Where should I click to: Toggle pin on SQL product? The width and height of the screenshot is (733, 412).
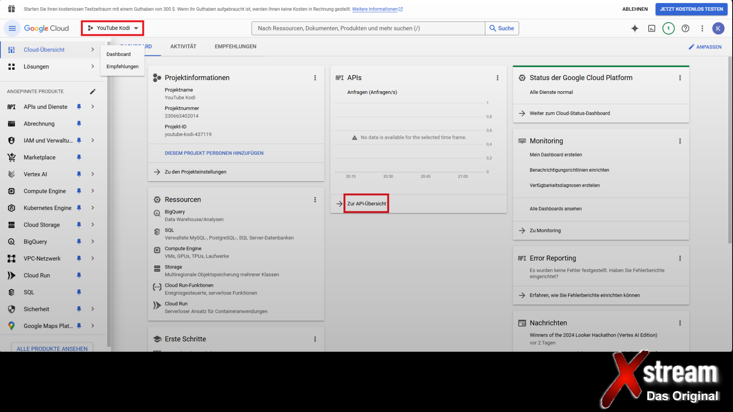point(79,292)
